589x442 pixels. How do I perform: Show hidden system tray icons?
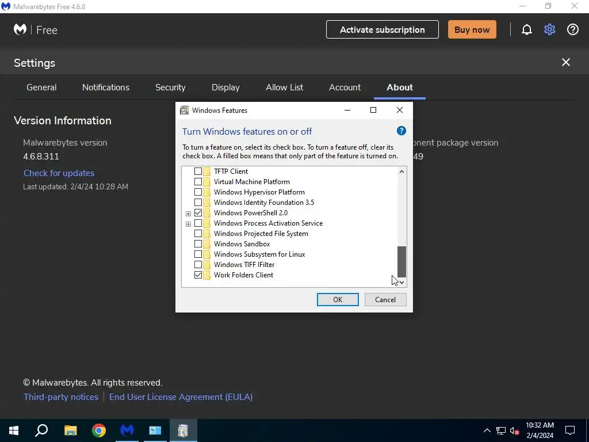point(487,430)
